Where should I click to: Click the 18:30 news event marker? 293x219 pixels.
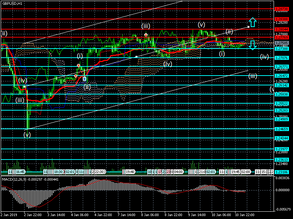coord(58,172)
